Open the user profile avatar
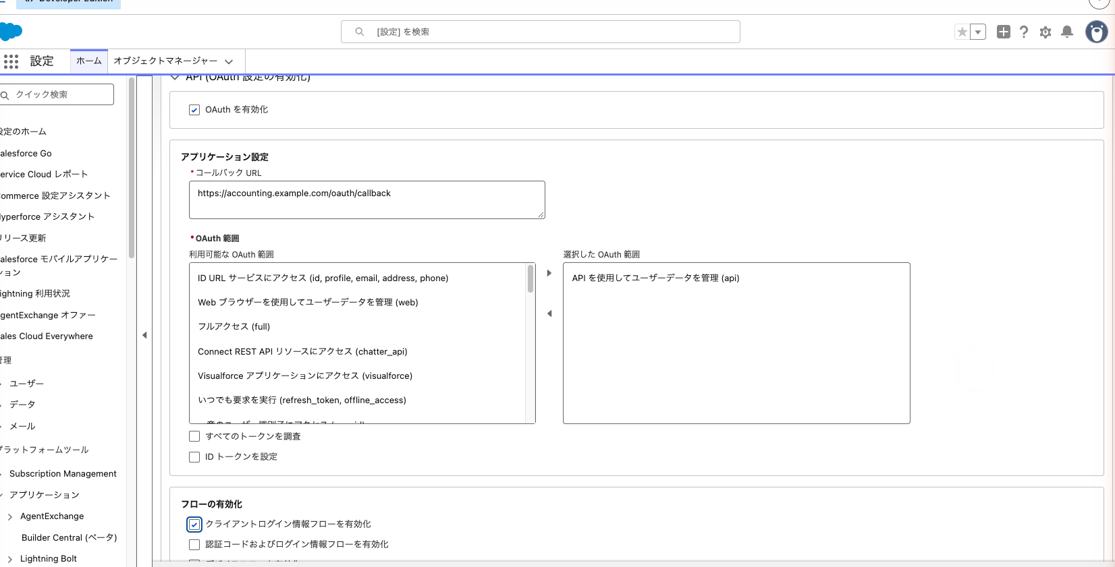The width and height of the screenshot is (1115, 567). click(1097, 32)
